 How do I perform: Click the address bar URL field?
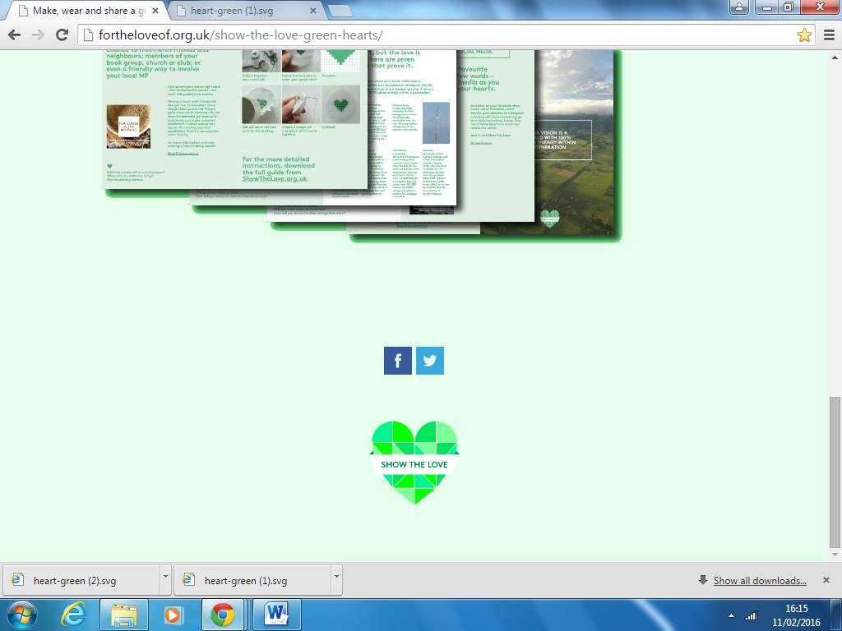click(x=436, y=35)
